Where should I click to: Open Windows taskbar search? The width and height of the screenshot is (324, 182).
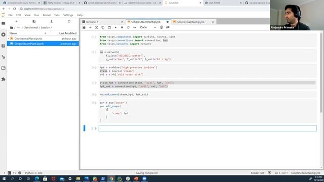(12, 178)
